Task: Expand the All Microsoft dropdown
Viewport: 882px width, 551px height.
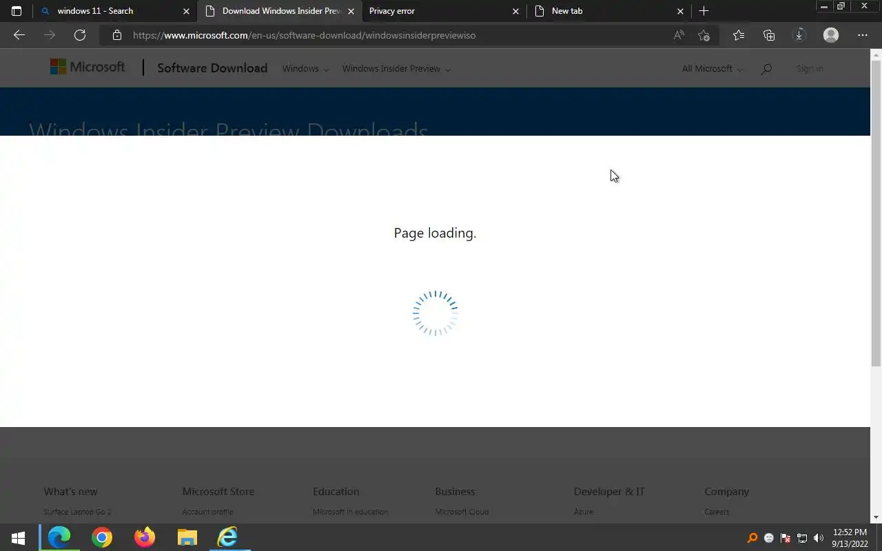Action: click(712, 69)
